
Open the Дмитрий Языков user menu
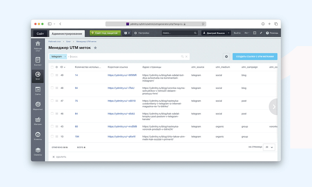216,33
